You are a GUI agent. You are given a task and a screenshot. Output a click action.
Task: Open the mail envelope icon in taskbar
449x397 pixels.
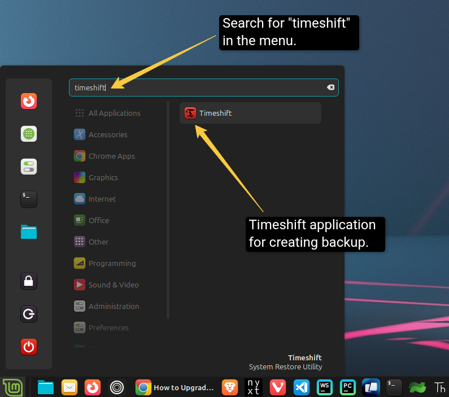pyautogui.click(x=69, y=387)
